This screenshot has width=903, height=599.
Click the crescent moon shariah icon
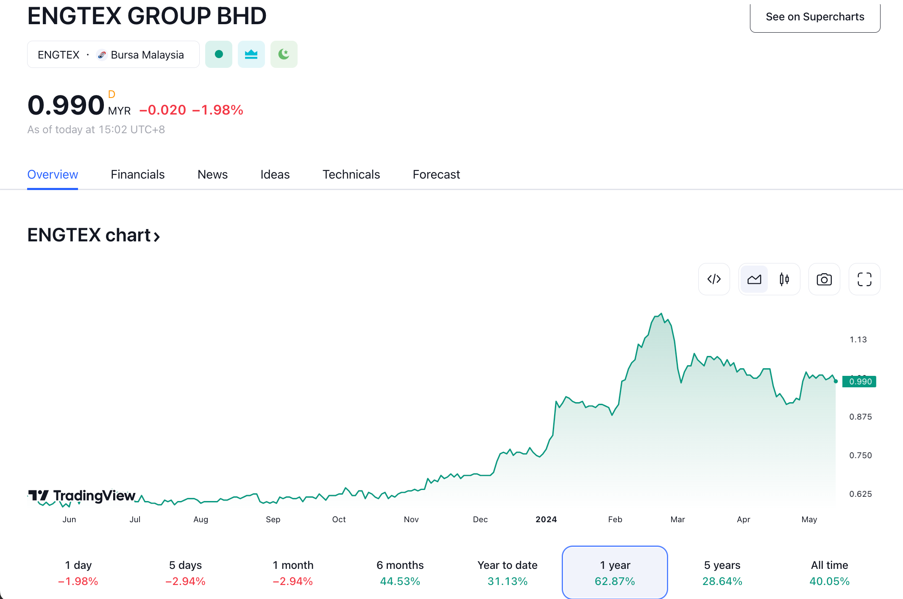[284, 54]
